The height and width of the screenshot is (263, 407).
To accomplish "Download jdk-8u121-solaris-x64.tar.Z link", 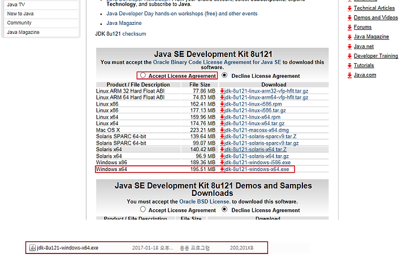I will click(256, 150).
